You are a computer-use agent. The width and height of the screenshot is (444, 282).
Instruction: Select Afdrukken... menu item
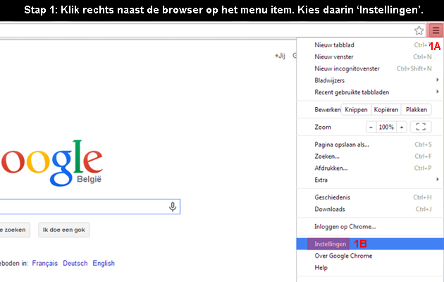[370, 168]
